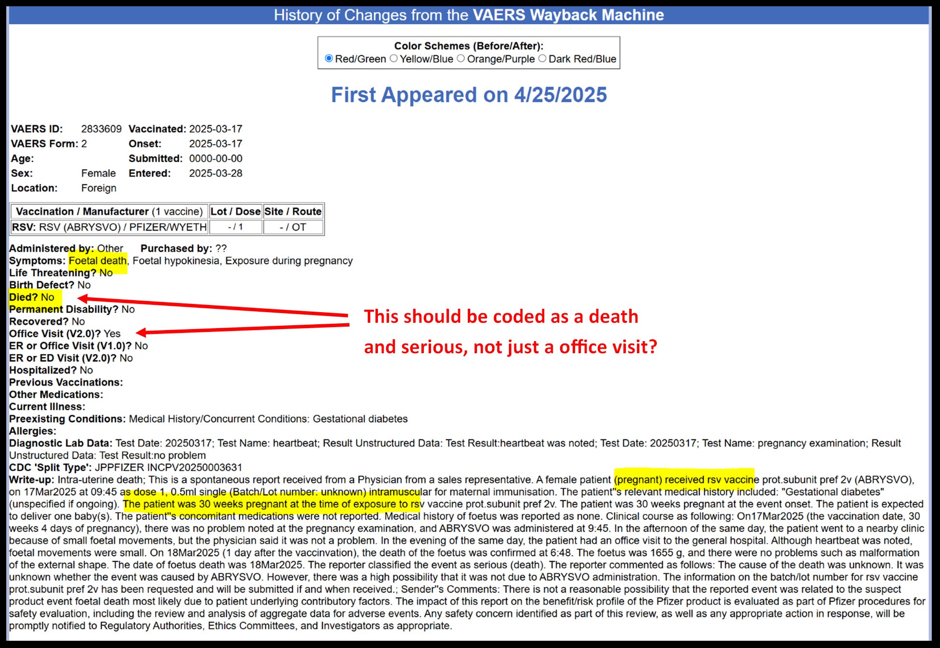The width and height of the screenshot is (940, 648).
Task: Click the RSV (ABRYSVO) / PFIZER/WYETH table cell
Action: pyautogui.click(x=109, y=227)
